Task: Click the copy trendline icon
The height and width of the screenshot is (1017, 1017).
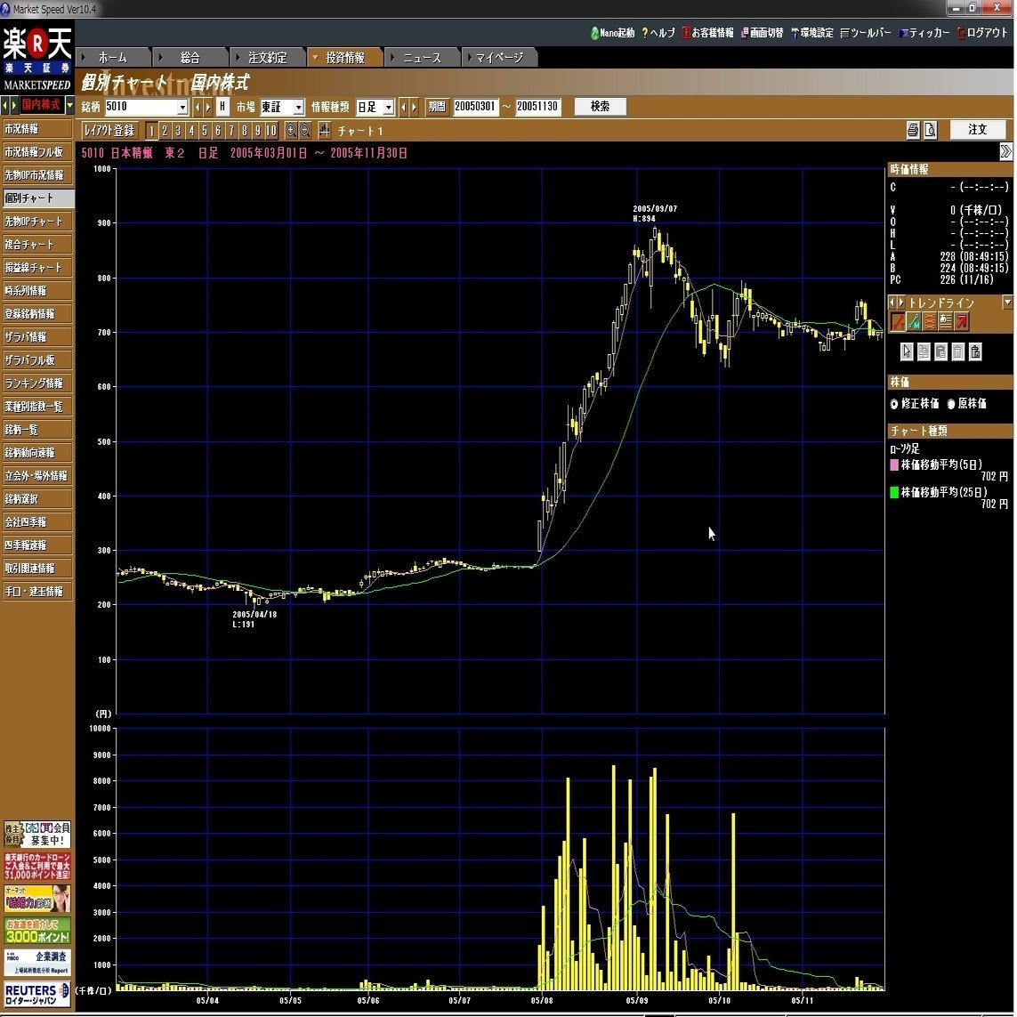Action: (x=924, y=351)
